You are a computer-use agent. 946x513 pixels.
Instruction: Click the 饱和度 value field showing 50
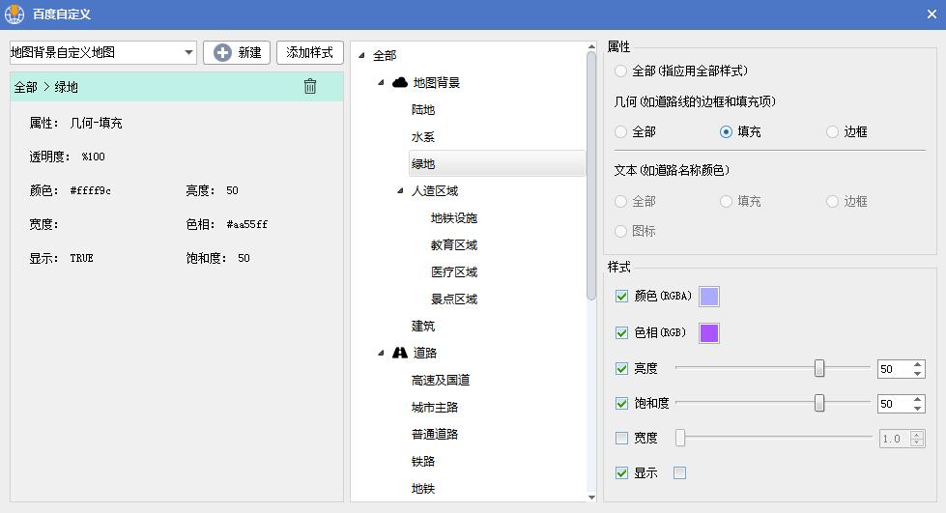click(894, 404)
